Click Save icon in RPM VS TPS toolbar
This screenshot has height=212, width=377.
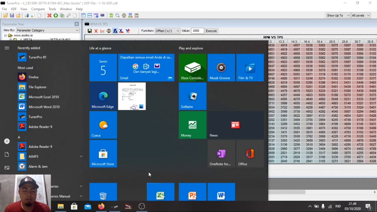point(90,31)
